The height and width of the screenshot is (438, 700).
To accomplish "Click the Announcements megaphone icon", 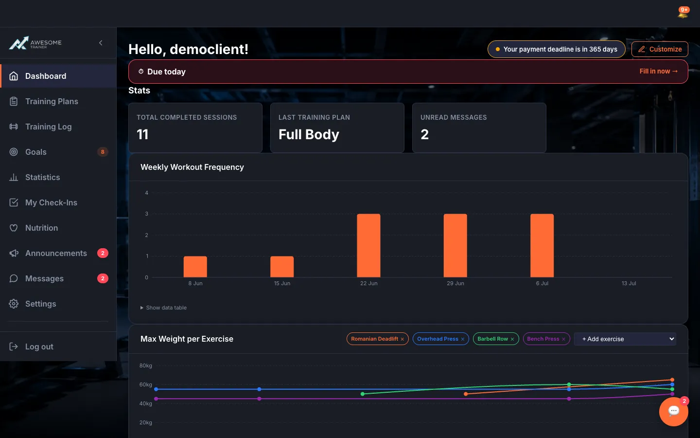I will [14, 253].
